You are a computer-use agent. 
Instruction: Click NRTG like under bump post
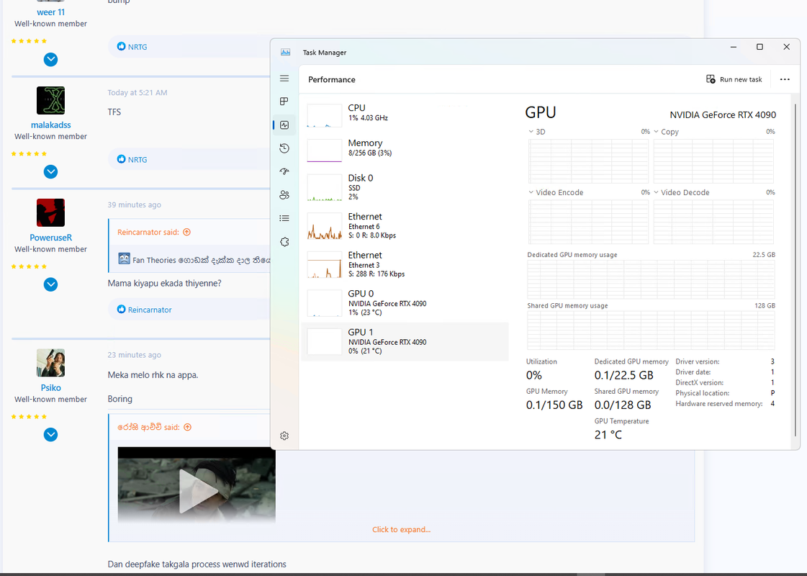point(137,47)
